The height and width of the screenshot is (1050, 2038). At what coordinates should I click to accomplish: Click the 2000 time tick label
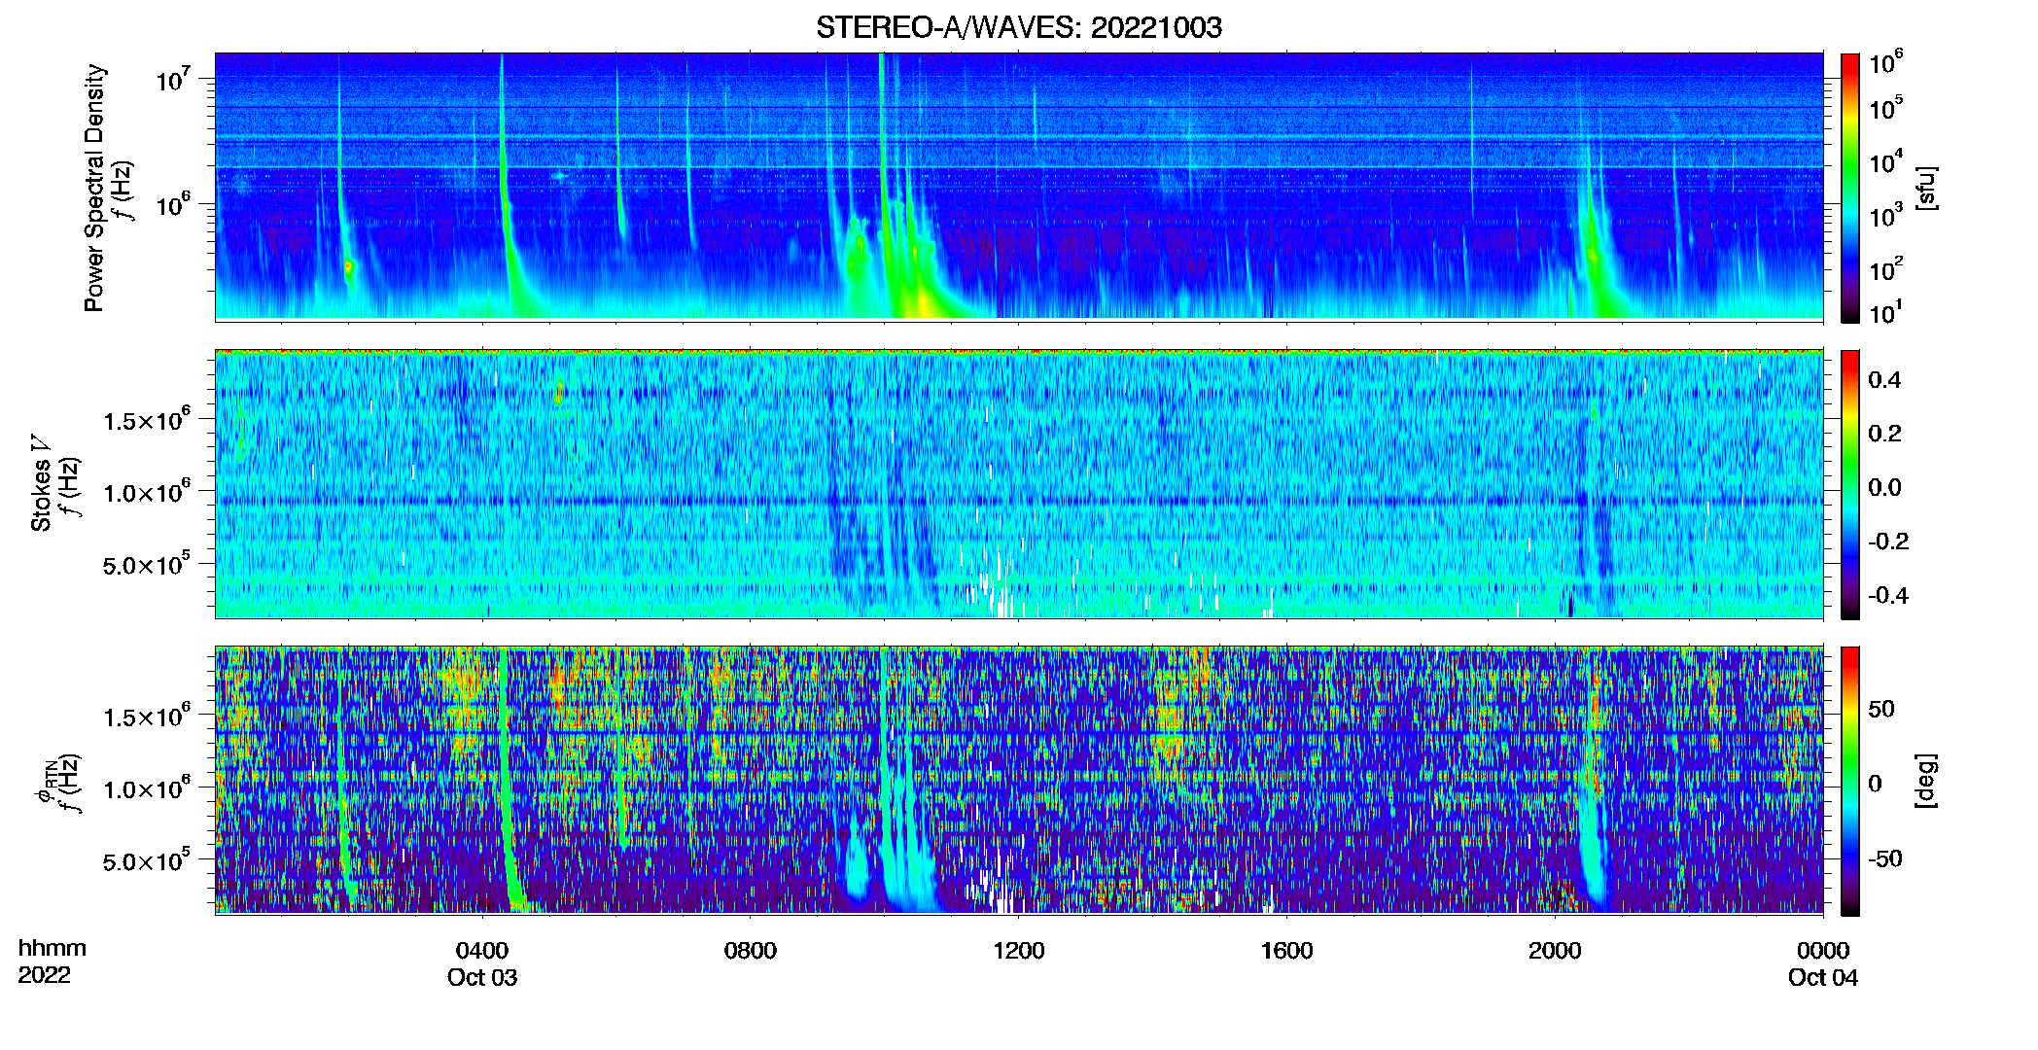[x=1555, y=951]
